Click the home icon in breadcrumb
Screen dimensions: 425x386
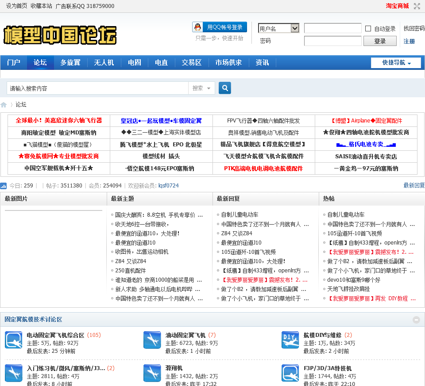(x=4, y=105)
